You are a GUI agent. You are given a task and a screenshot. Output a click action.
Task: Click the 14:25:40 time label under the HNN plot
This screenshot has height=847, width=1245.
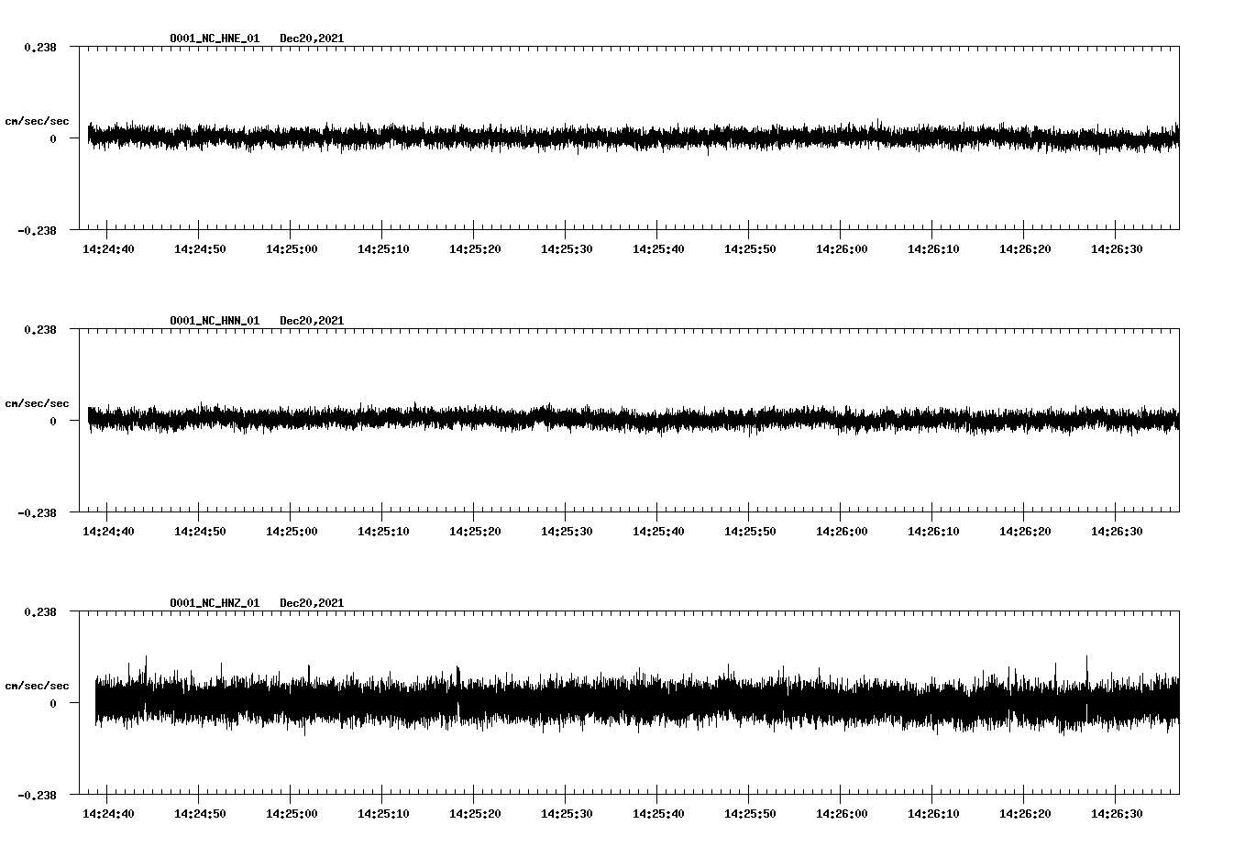(658, 532)
